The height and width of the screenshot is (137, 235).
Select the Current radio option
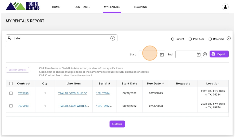pyautogui.click(x=173, y=39)
